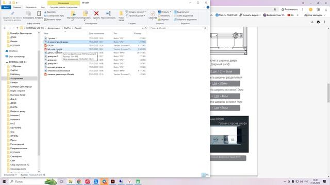This screenshot has height=185, width=330.
Task: Expand the Open dropdown in ribbon
Action: point(164,12)
